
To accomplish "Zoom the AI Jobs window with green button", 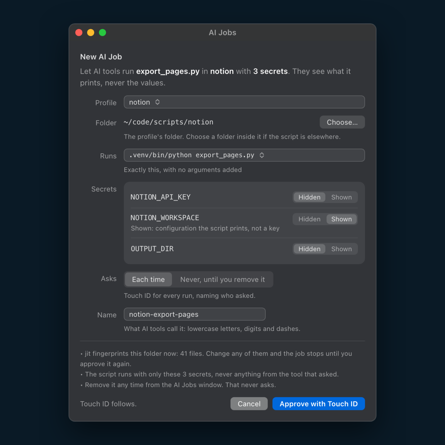I will tap(103, 33).
